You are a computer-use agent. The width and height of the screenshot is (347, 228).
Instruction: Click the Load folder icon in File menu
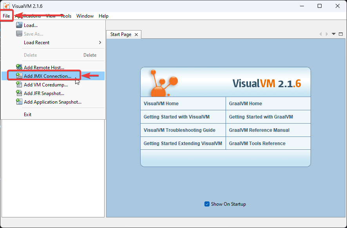[x=19, y=25]
